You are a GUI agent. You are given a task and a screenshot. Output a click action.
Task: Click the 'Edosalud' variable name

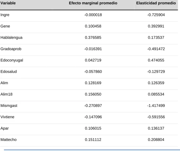point(9,72)
